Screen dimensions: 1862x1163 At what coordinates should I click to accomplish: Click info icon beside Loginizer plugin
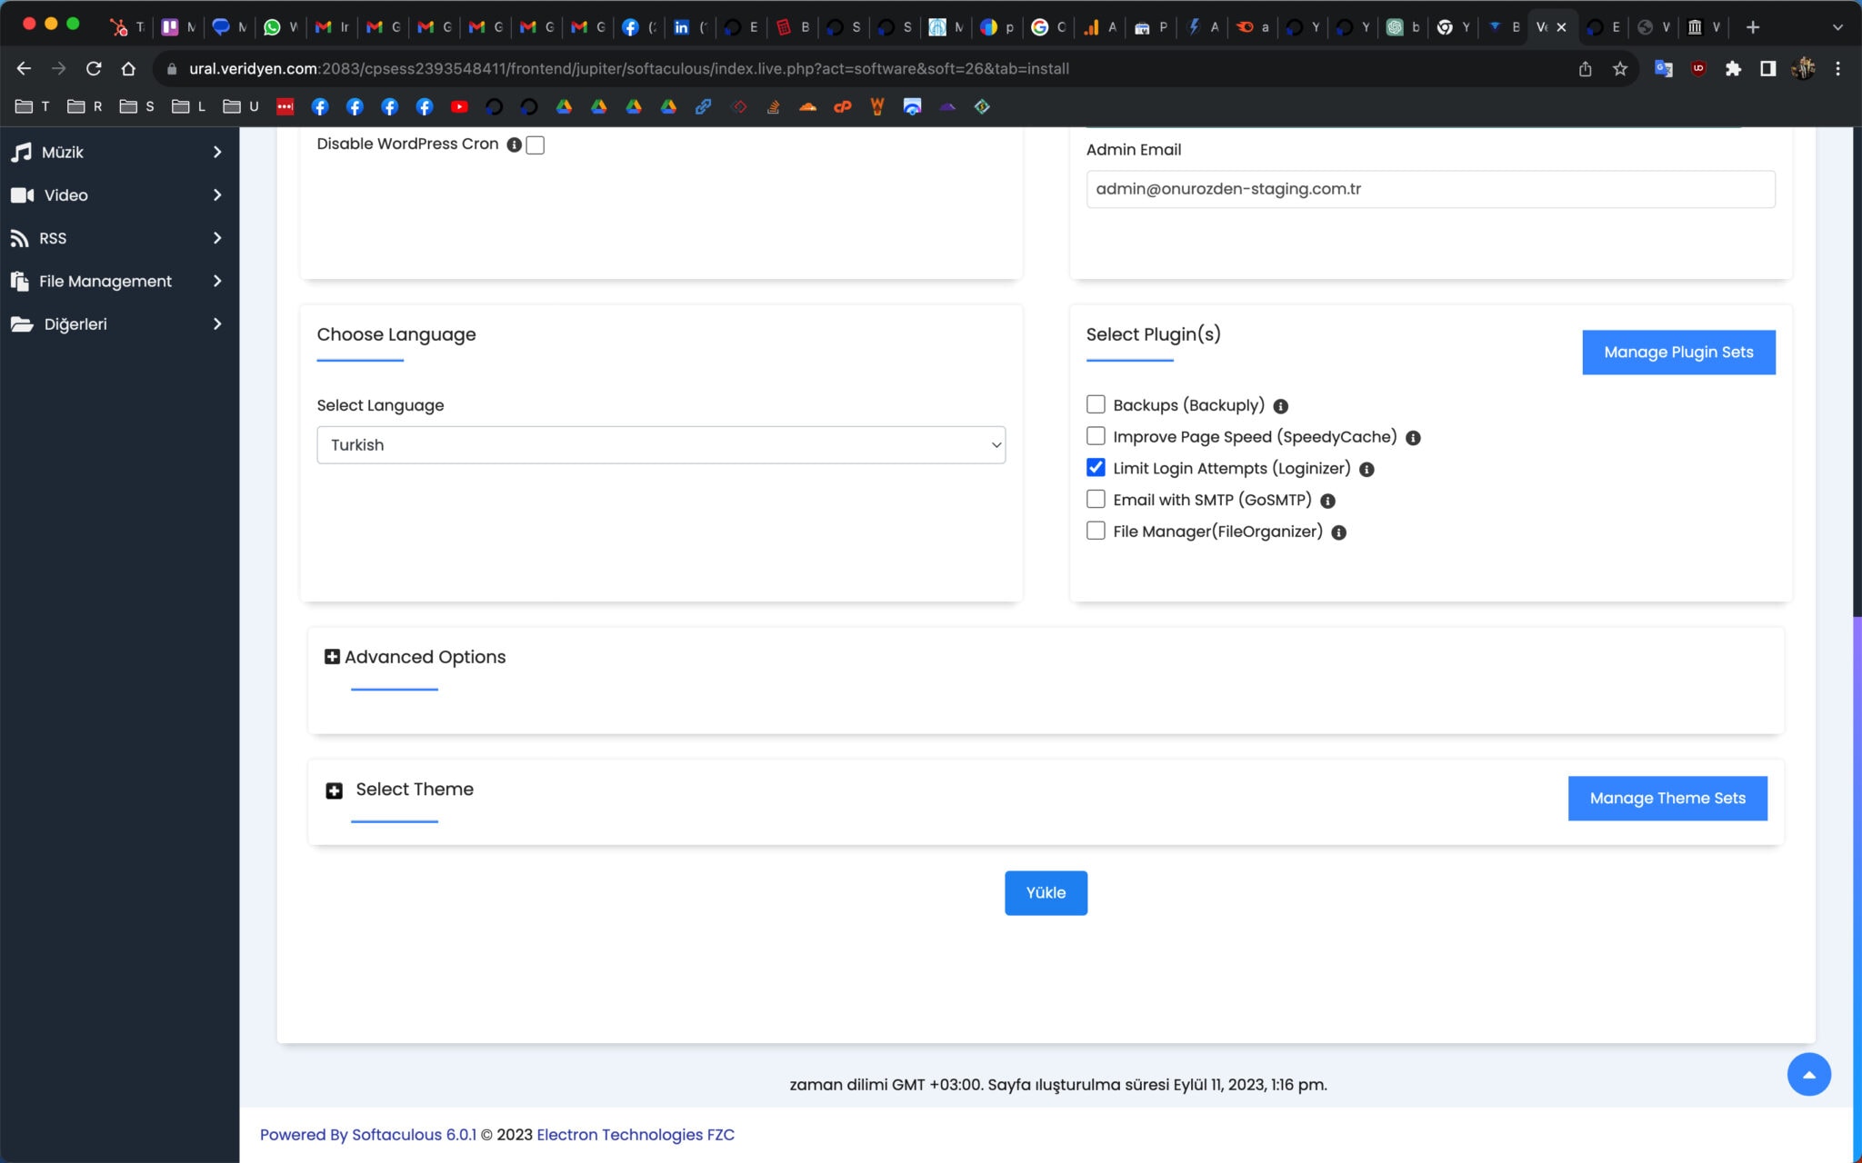pos(1366,470)
